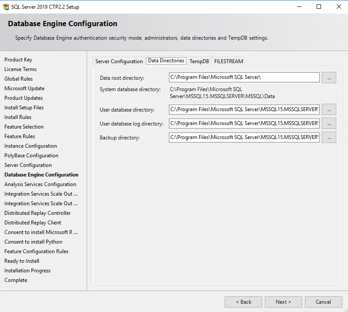Click the User database log directory field
The height and width of the screenshot is (312, 348).
(x=244, y=123)
